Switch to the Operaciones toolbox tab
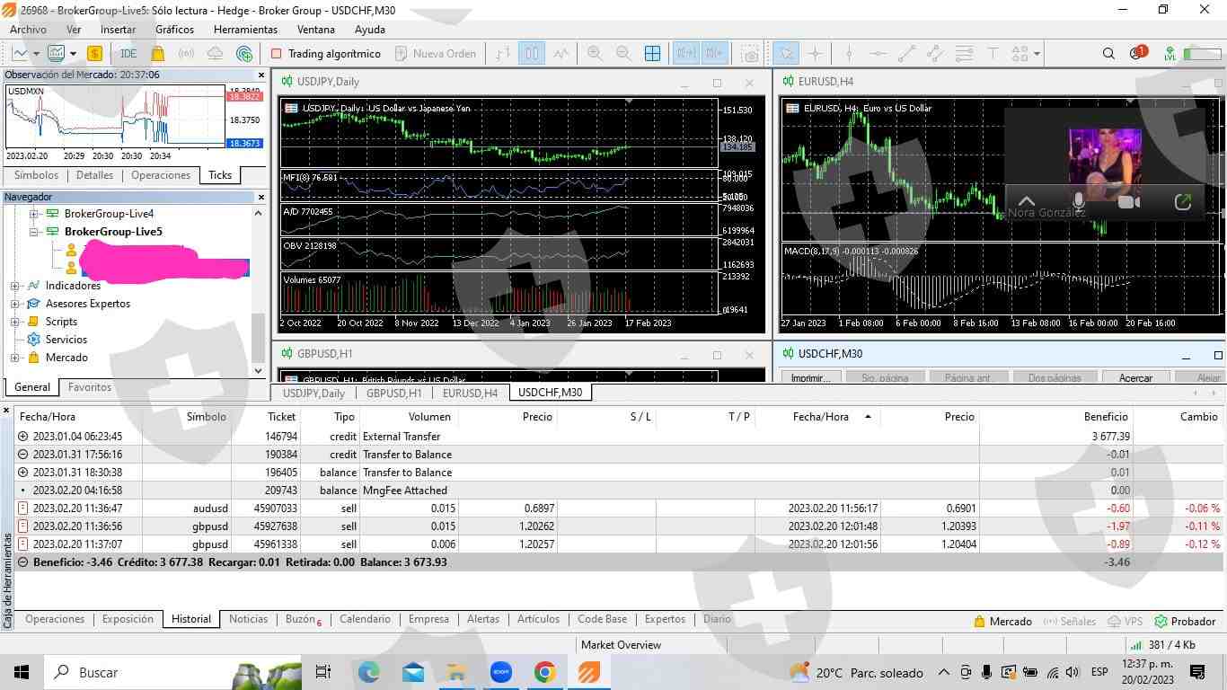 [55, 619]
